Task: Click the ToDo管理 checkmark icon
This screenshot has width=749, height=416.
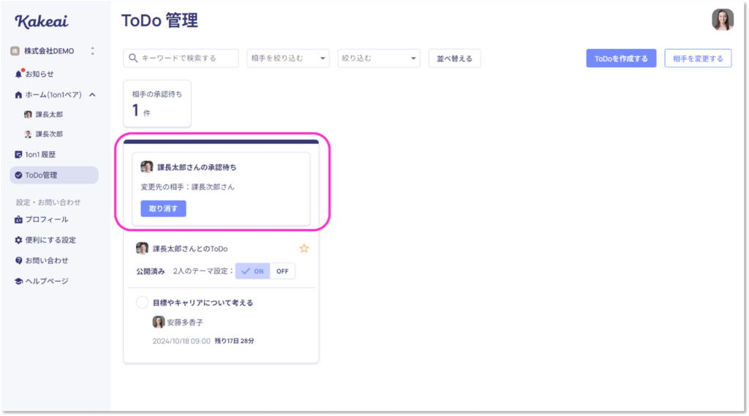Action: [18, 175]
